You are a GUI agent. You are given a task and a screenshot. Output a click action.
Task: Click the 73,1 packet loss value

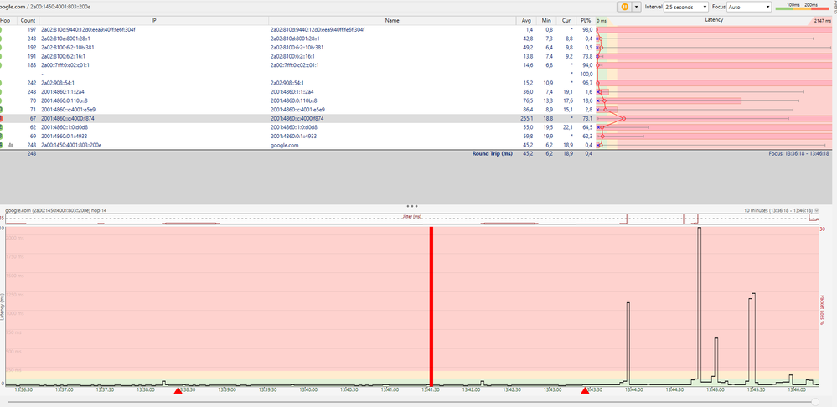pos(587,118)
